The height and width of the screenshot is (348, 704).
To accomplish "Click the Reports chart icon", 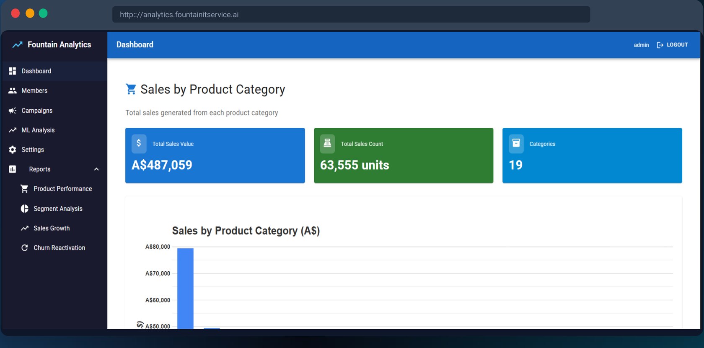I will (x=13, y=169).
